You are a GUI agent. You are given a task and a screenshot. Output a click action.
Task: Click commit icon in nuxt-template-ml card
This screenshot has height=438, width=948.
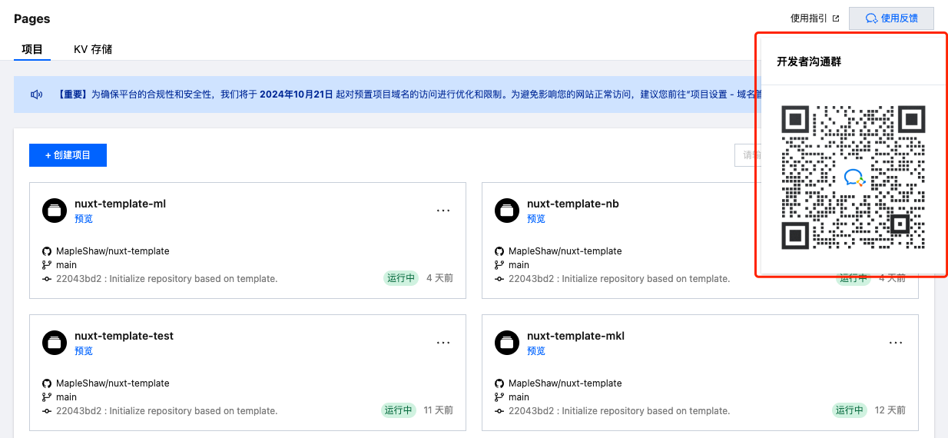tap(47, 279)
